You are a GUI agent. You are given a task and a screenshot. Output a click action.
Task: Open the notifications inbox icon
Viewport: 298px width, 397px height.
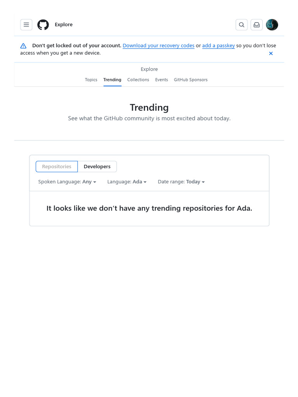coord(256,25)
